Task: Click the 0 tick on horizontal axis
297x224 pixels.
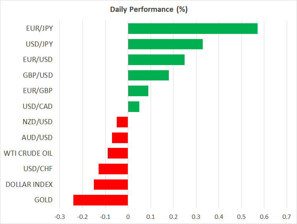Action: 128,217
